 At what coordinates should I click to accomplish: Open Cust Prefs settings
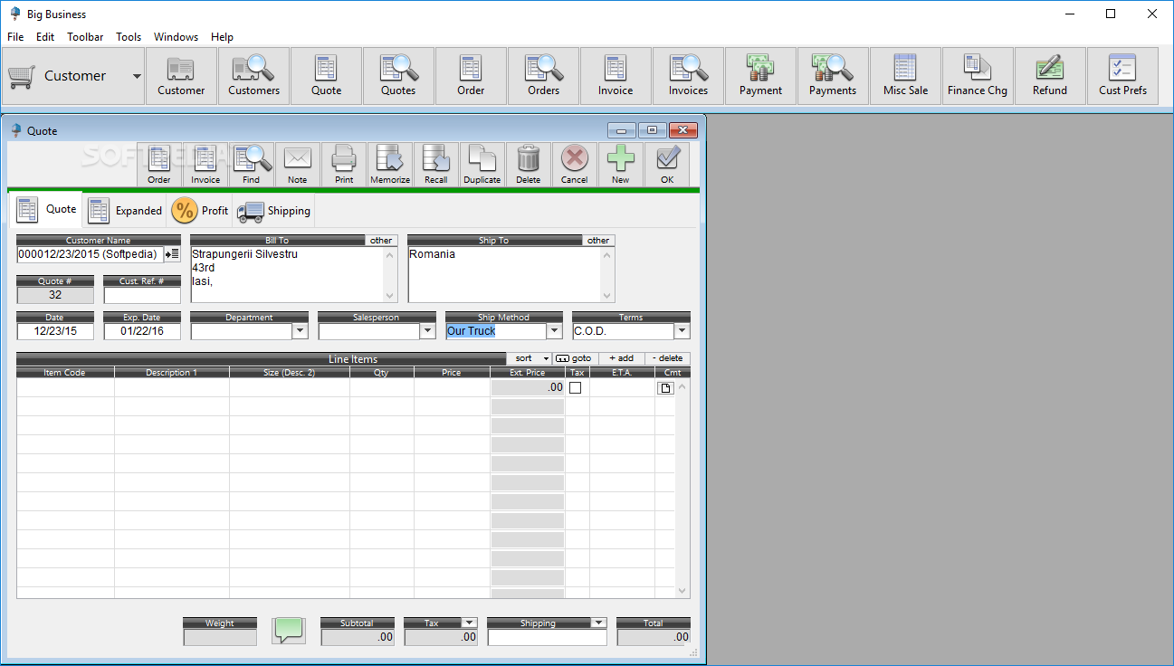(x=1122, y=76)
